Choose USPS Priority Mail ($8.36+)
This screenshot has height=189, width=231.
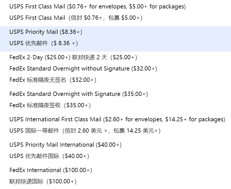[x=45, y=32]
